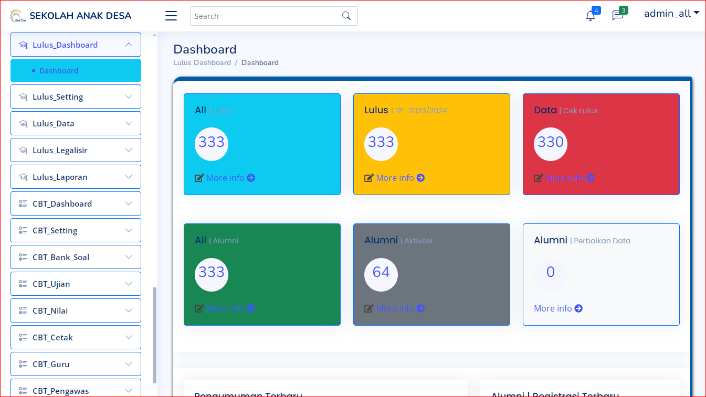This screenshot has height=397, width=706.
Task: Click the graduation cap icon beside Lulus_Dashboard
Action: (x=23, y=45)
